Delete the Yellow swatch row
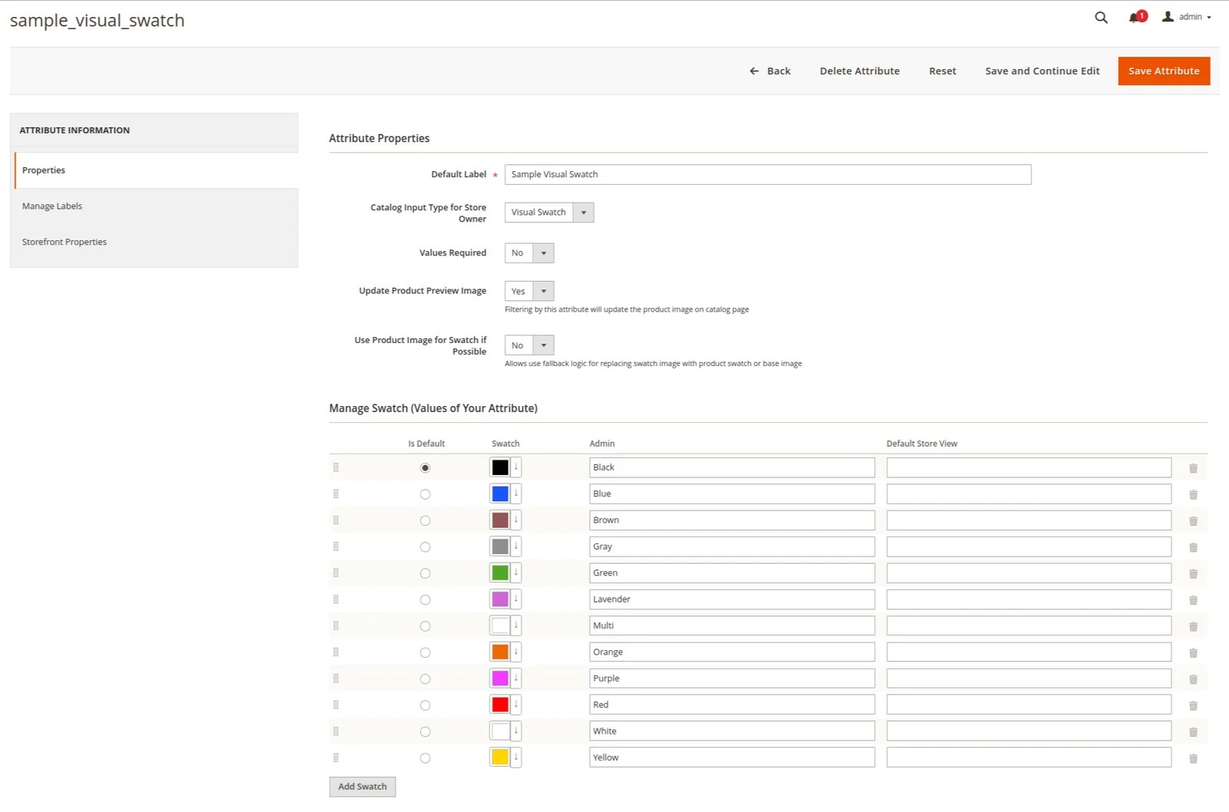Image resolution: width=1229 pixels, height=812 pixels. 1193,758
